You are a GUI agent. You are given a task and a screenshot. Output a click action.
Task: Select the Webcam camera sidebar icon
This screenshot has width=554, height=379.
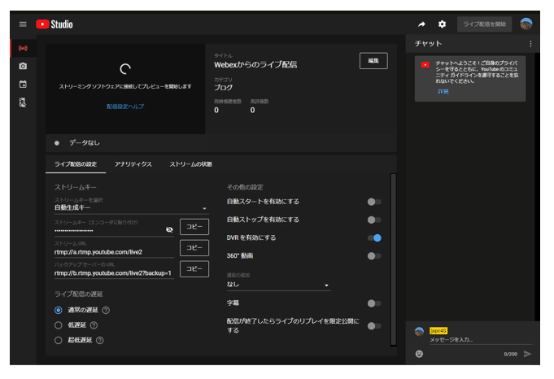tap(23, 66)
